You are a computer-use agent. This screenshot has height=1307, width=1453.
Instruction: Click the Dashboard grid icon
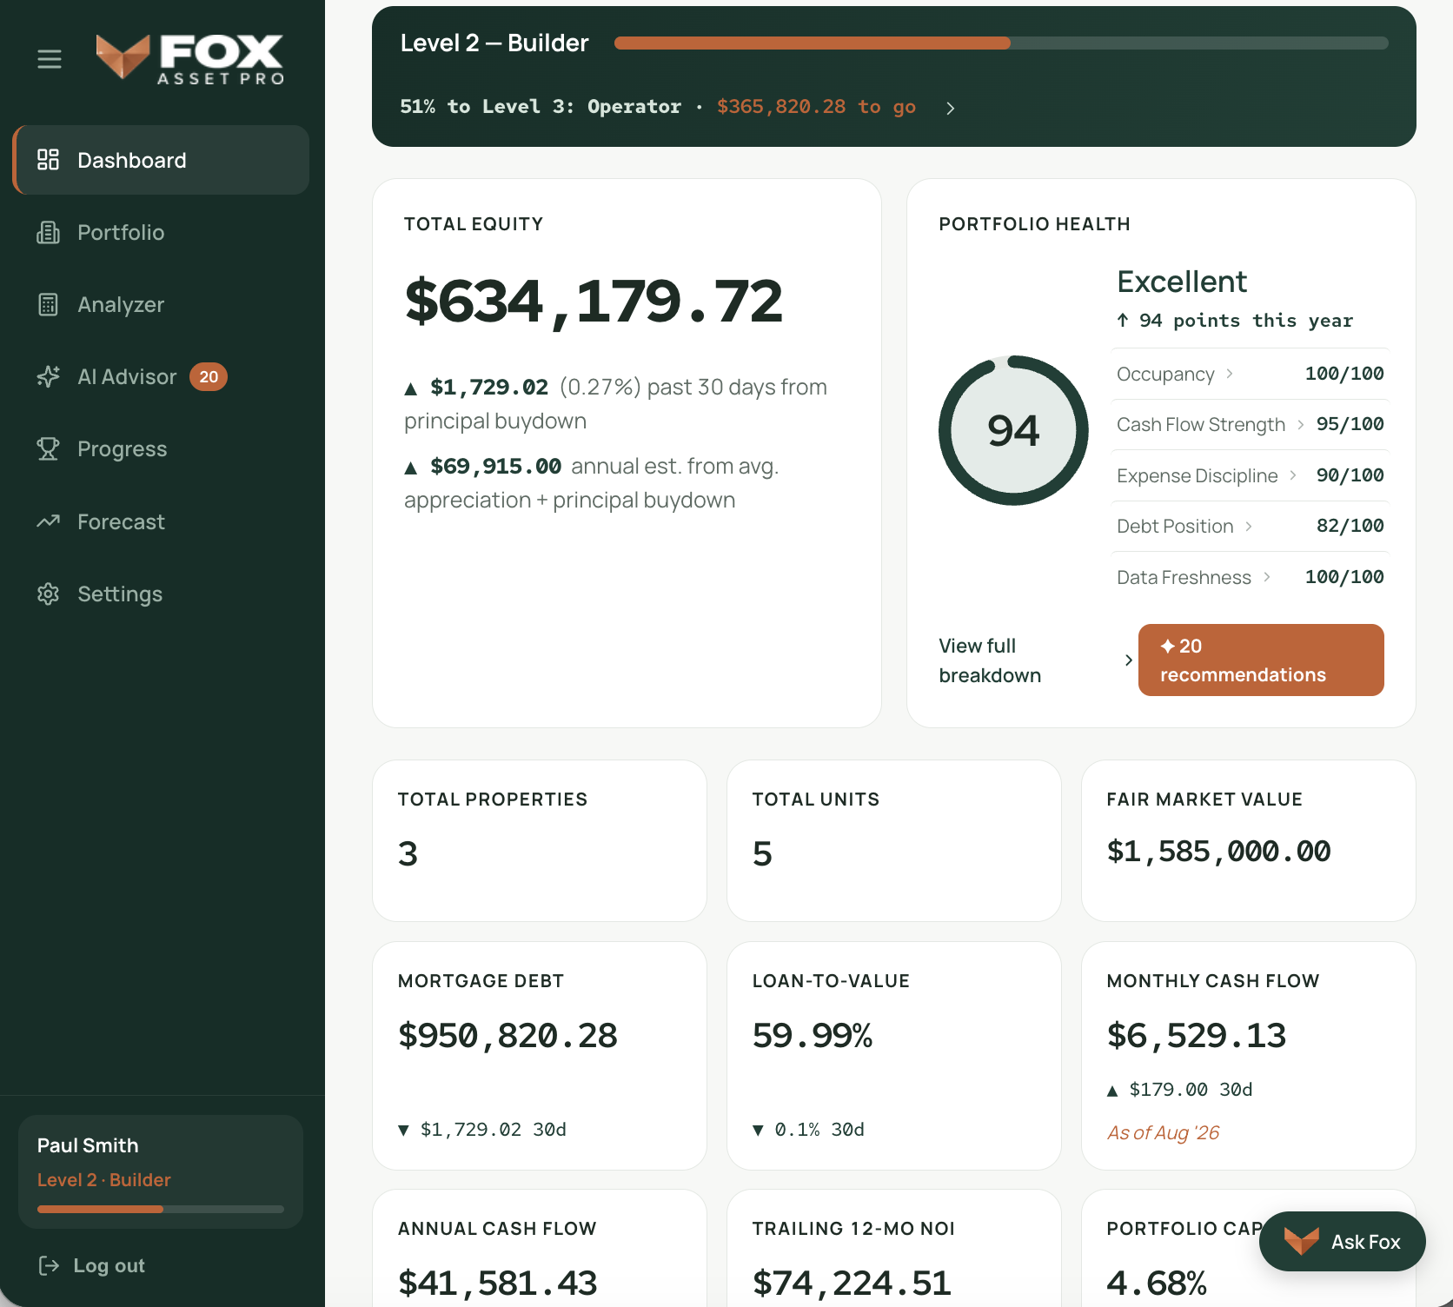coord(49,160)
